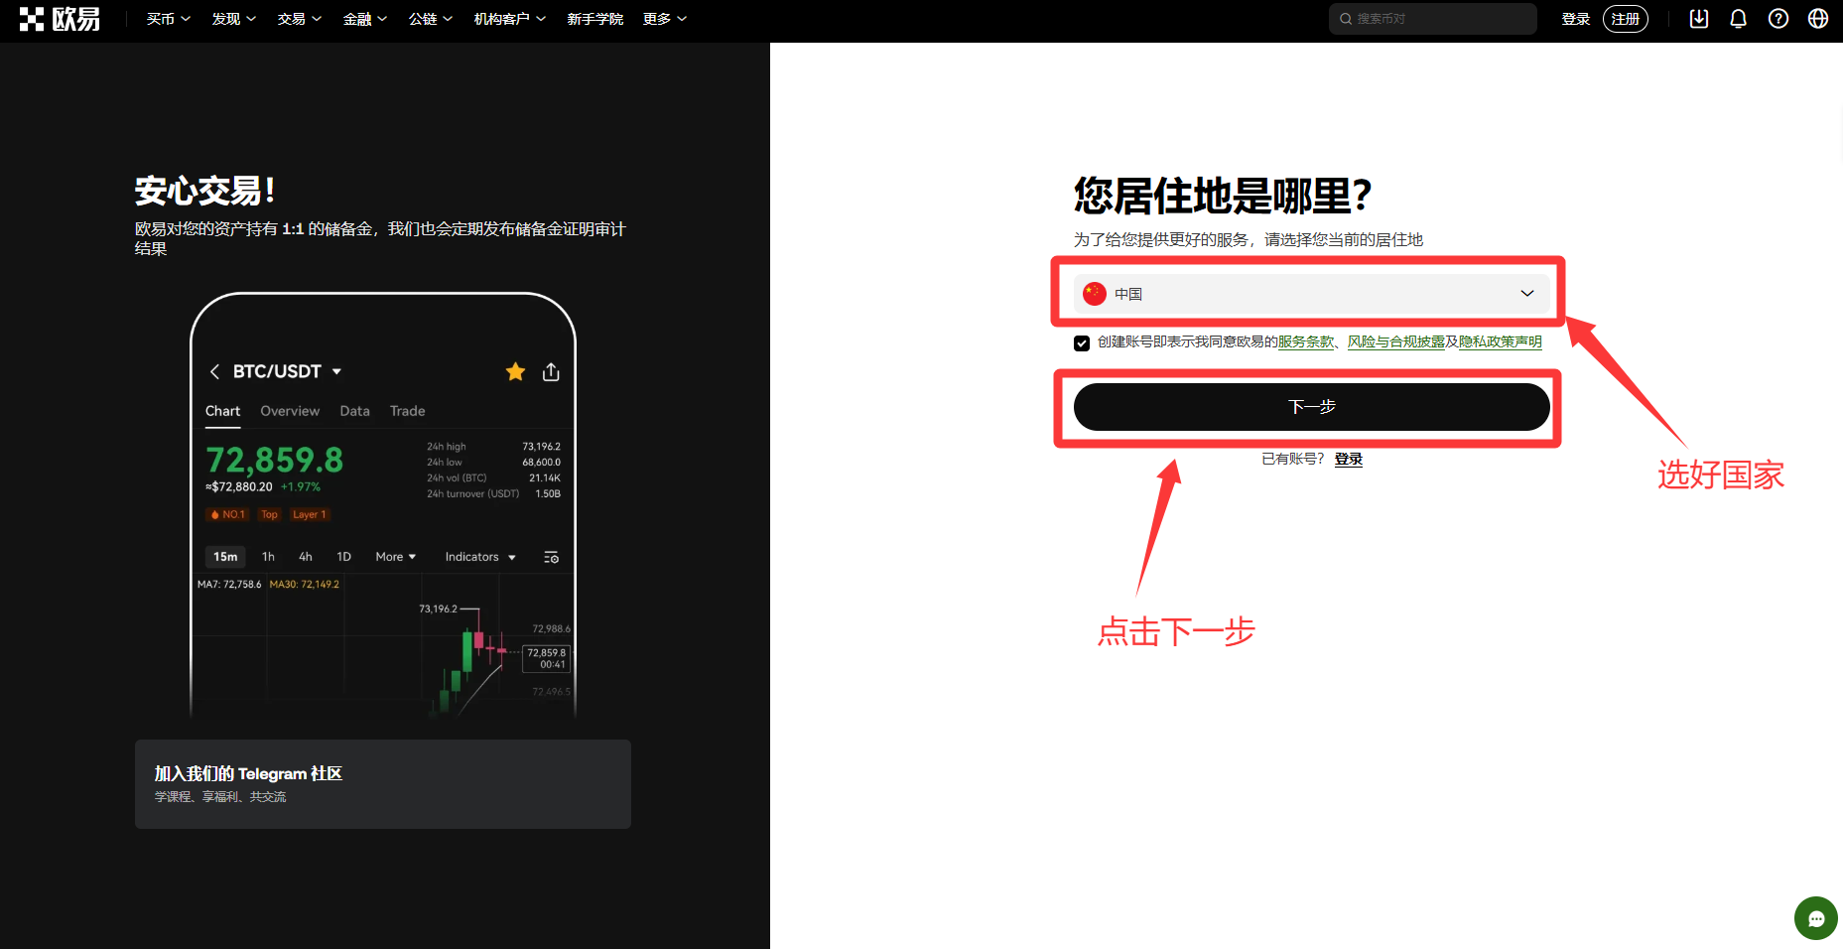Open the notifications bell icon
This screenshot has width=1843, height=949.
pos(1739,19)
